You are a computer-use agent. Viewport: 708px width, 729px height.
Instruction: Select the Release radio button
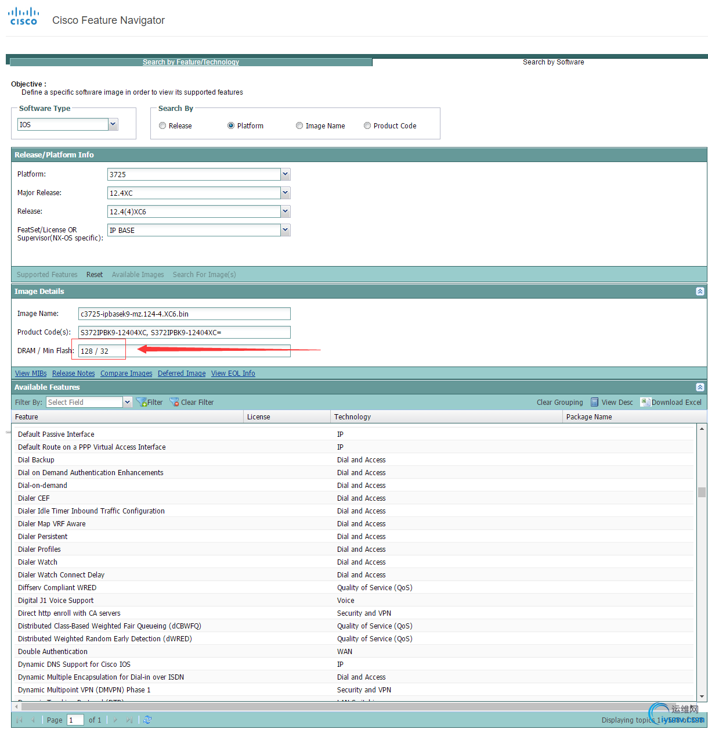162,125
